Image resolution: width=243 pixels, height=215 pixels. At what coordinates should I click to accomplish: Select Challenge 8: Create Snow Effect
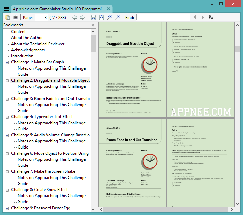tap(39, 190)
